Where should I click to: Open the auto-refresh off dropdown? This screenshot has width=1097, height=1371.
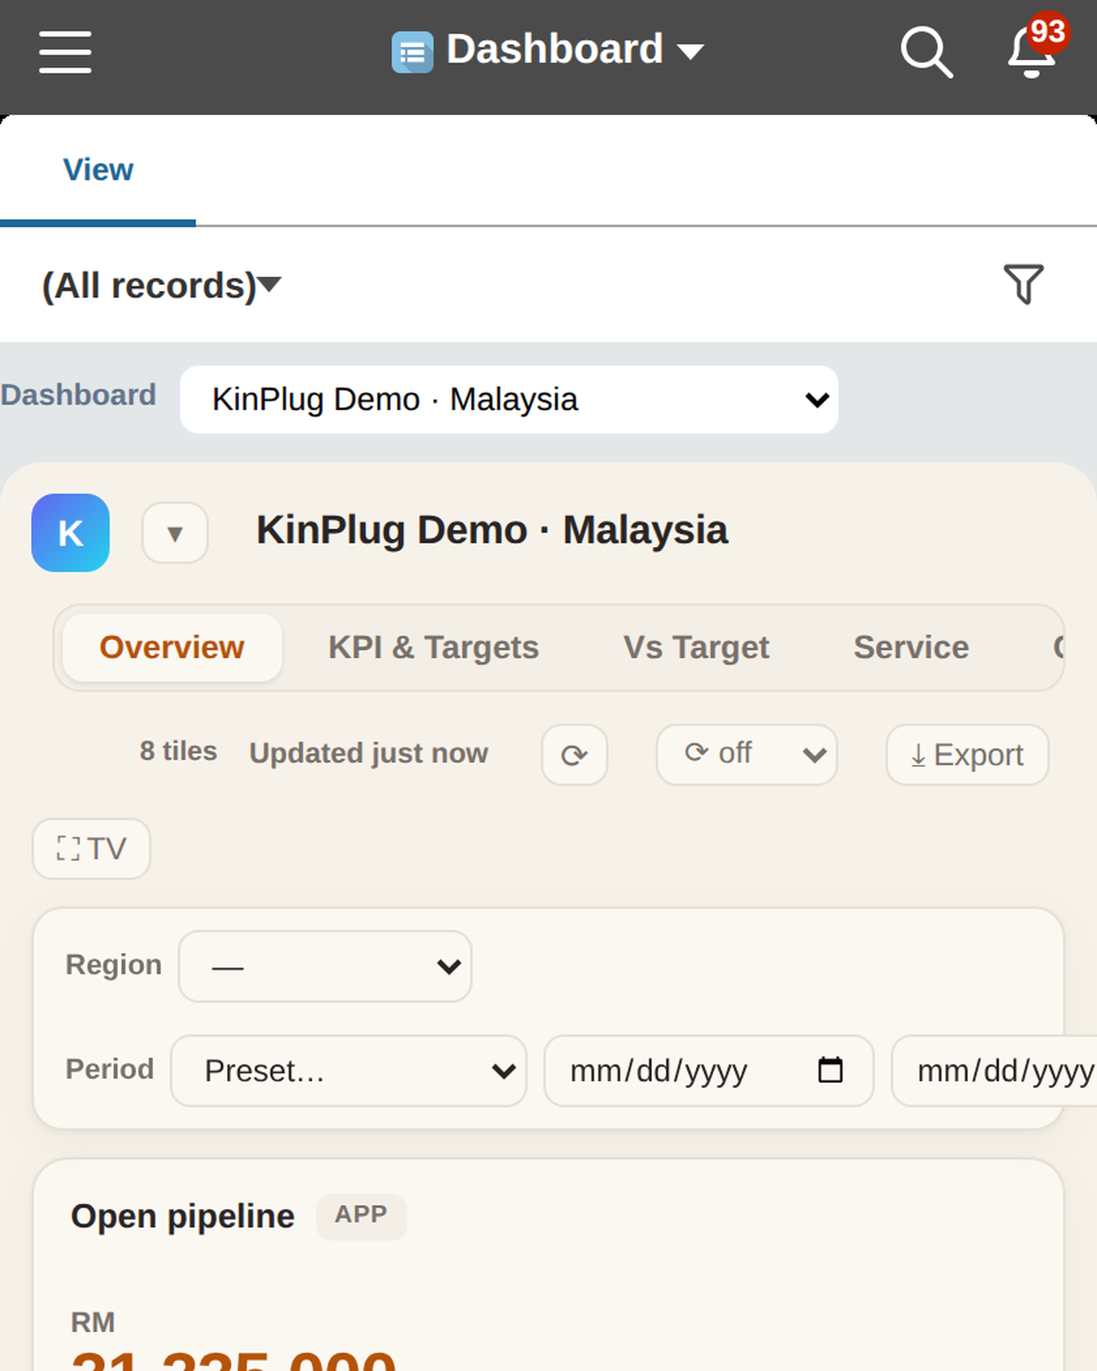[747, 755]
